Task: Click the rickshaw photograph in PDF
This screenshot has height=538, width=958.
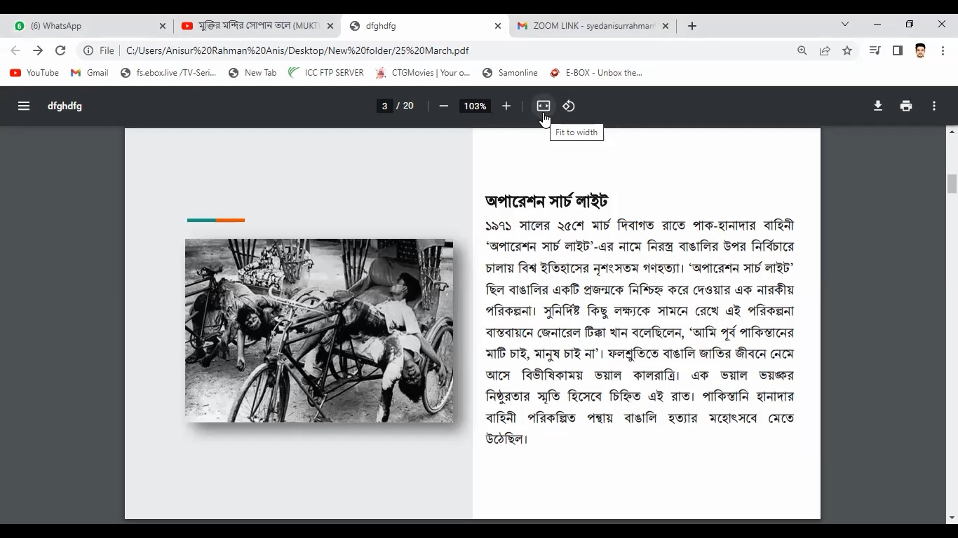Action: tap(319, 331)
